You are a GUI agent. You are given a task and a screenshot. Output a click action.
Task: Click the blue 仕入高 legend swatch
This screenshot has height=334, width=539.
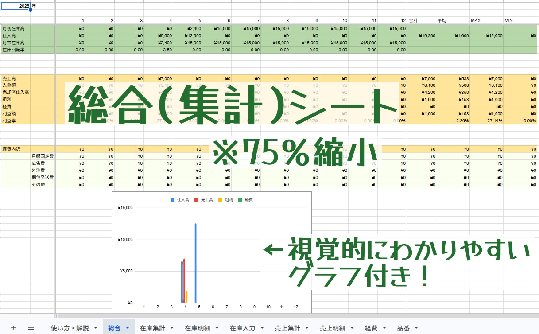point(172,200)
